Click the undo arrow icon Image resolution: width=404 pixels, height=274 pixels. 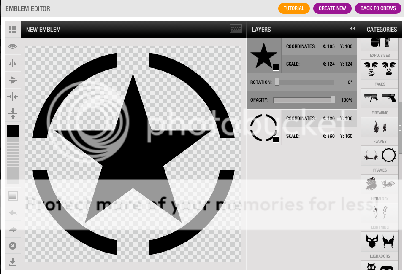[13, 213]
